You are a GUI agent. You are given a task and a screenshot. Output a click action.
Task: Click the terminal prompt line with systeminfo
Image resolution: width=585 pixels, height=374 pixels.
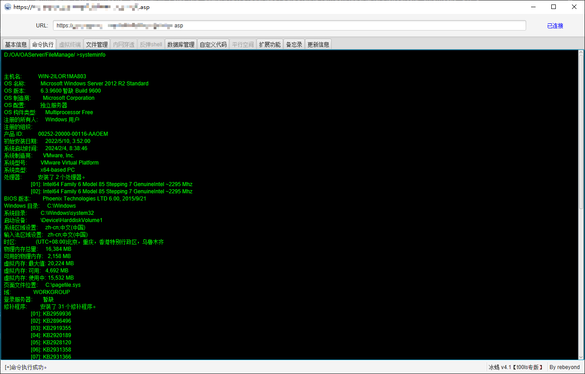pos(55,55)
